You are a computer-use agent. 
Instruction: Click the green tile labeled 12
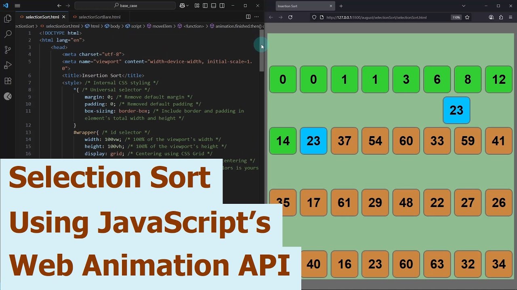tap(499, 79)
